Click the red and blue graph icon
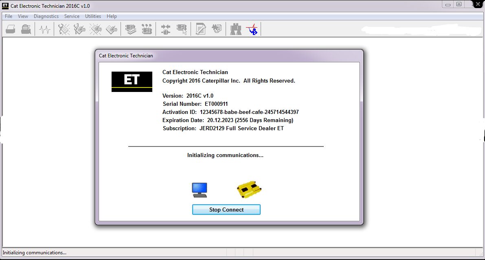Screen dimensions: 485x260 tap(252, 29)
